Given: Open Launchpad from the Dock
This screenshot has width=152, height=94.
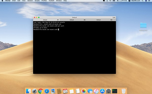Looking at the screenshot, I should click(x=34, y=91).
